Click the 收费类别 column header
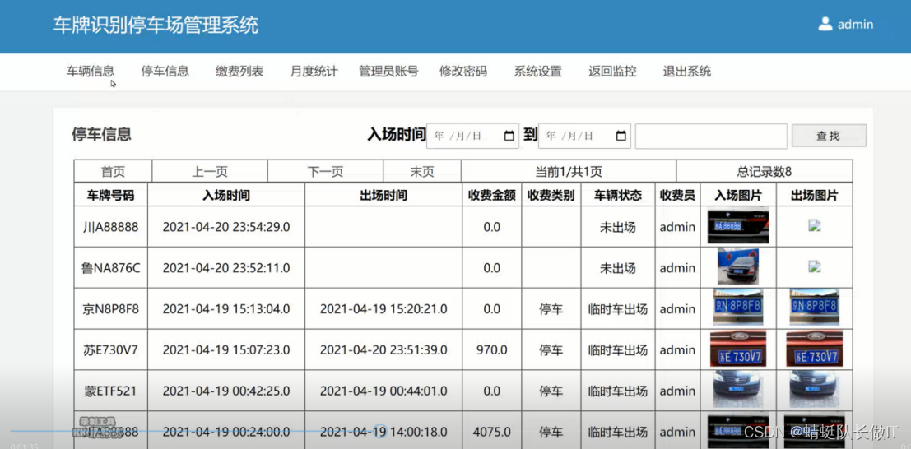 point(551,195)
